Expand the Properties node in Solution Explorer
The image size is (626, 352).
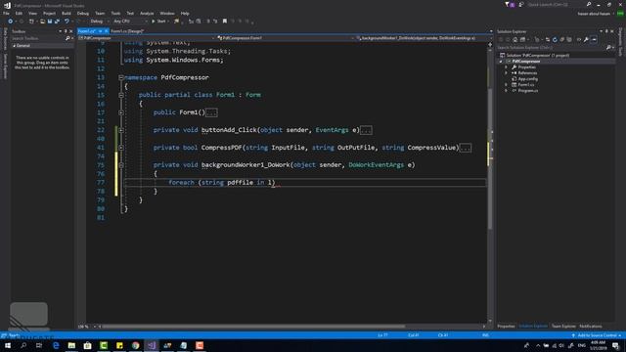tap(507, 67)
